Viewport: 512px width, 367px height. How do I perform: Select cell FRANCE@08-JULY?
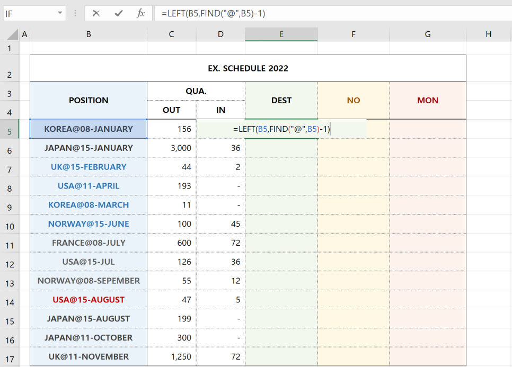pos(89,243)
